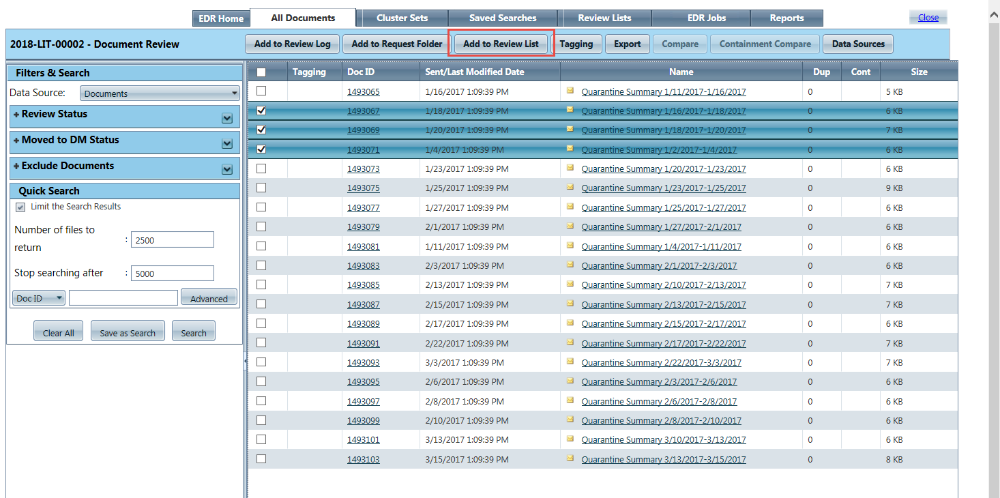Click envelope icon in Doc ID 1493093 row

pos(570,362)
